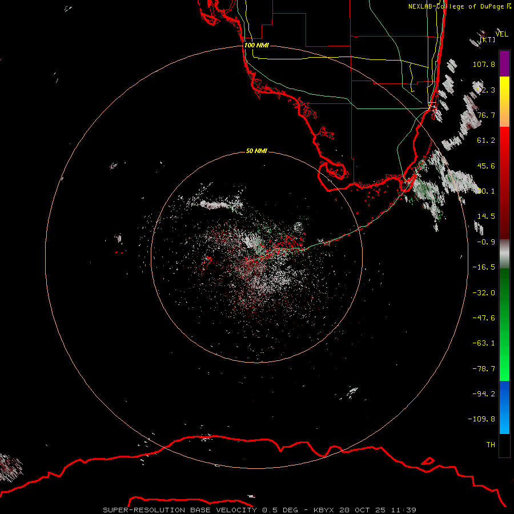The image size is (514, 514).
Task: Click the -0.9 velocity scale value
Action: pyautogui.click(x=486, y=242)
